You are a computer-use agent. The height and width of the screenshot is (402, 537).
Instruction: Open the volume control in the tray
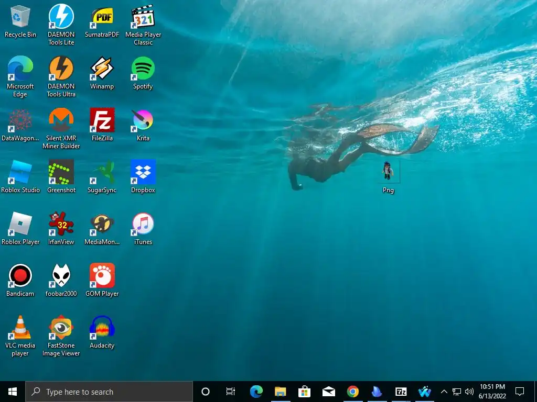[469, 392]
